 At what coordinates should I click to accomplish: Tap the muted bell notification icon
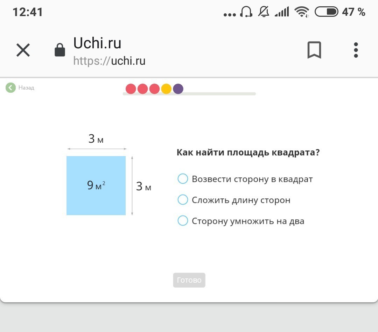click(264, 12)
